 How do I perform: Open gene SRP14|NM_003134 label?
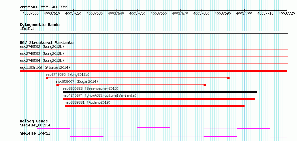[x=35, y=125]
